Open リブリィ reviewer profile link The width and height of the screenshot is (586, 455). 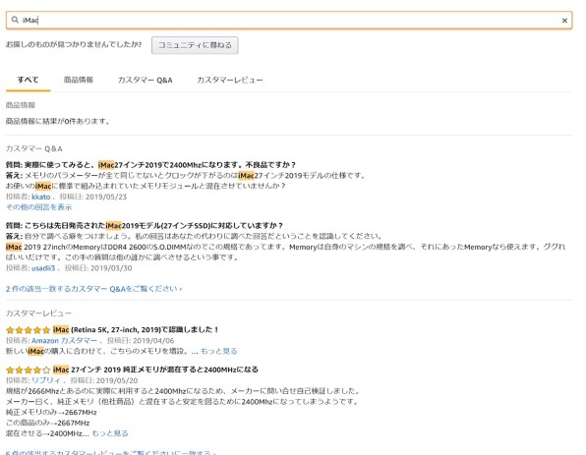point(45,380)
